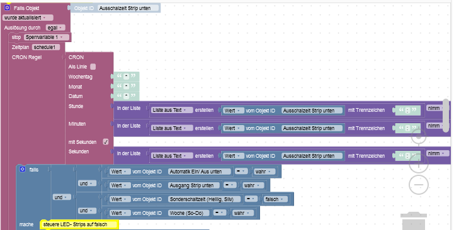Screen dimensions: 454x230
Task: Edit the colon separator text in Minuten row
Action: (x=407, y=128)
